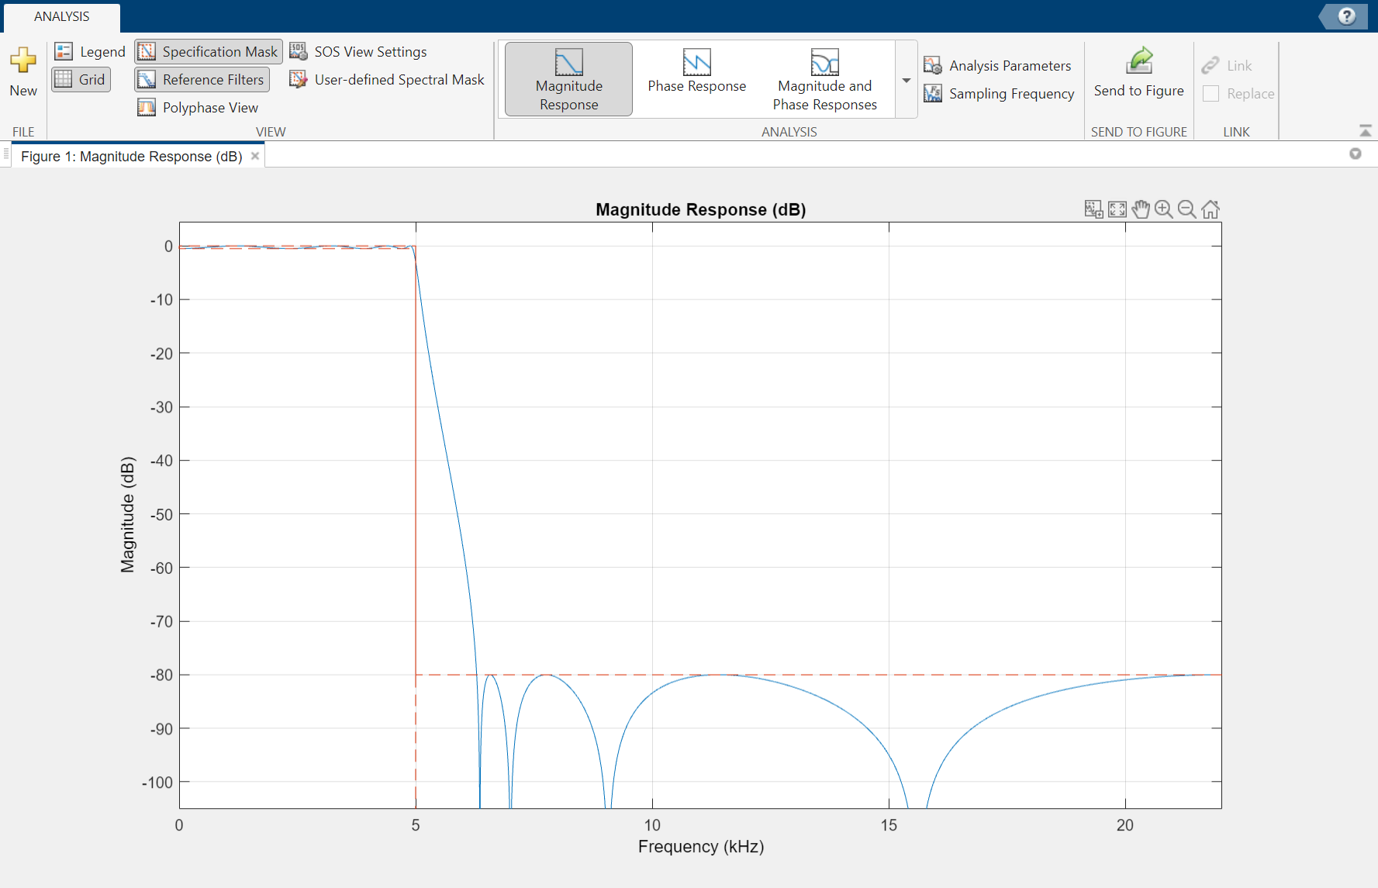The height and width of the screenshot is (888, 1378).
Task: Select the Zoom Out tool
Action: coord(1186,209)
